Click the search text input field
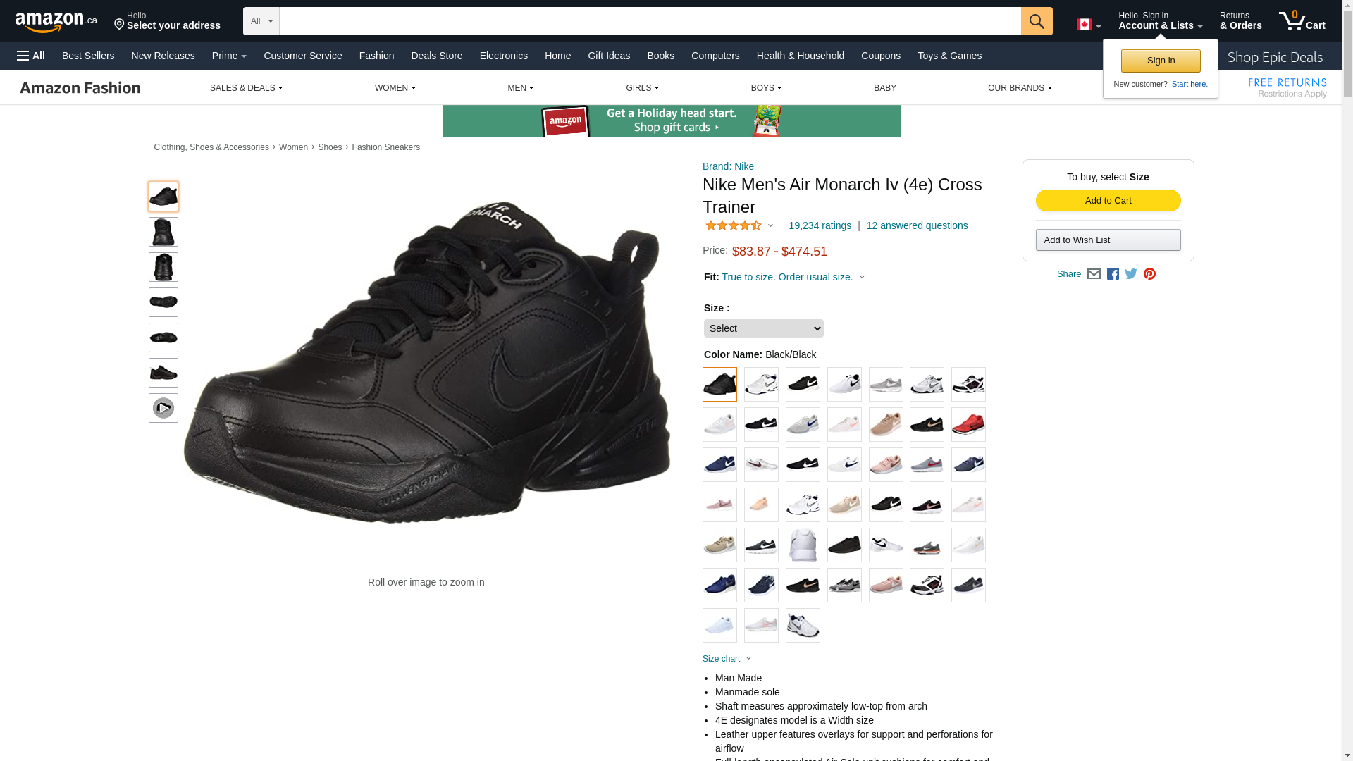The width and height of the screenshot is (1353, 761). coord(650,21)
